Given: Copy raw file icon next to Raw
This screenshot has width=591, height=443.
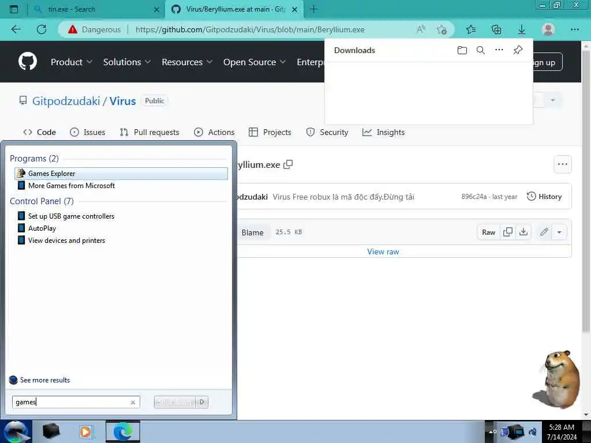Looking at the screenshot, I should click(508, 232).
